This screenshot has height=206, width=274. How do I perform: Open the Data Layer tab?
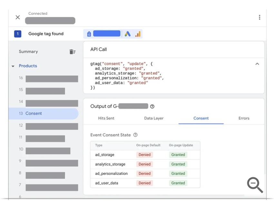pyautogui.click(x=154, y=118)
